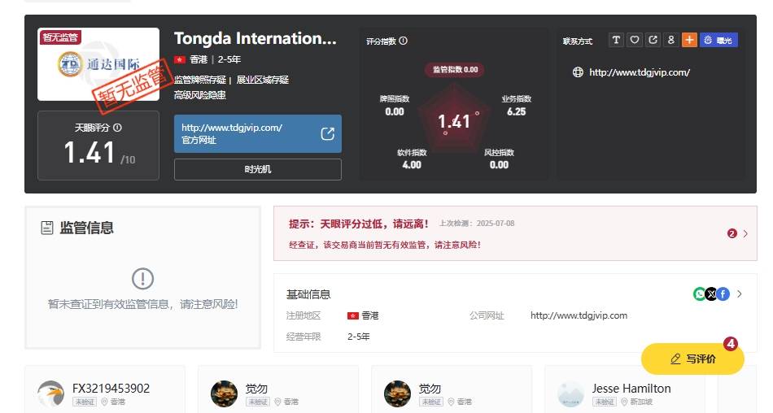Click the radar chart 1.41 score
This screenshot has height=413, width=773.
click(x=454, y=122)
